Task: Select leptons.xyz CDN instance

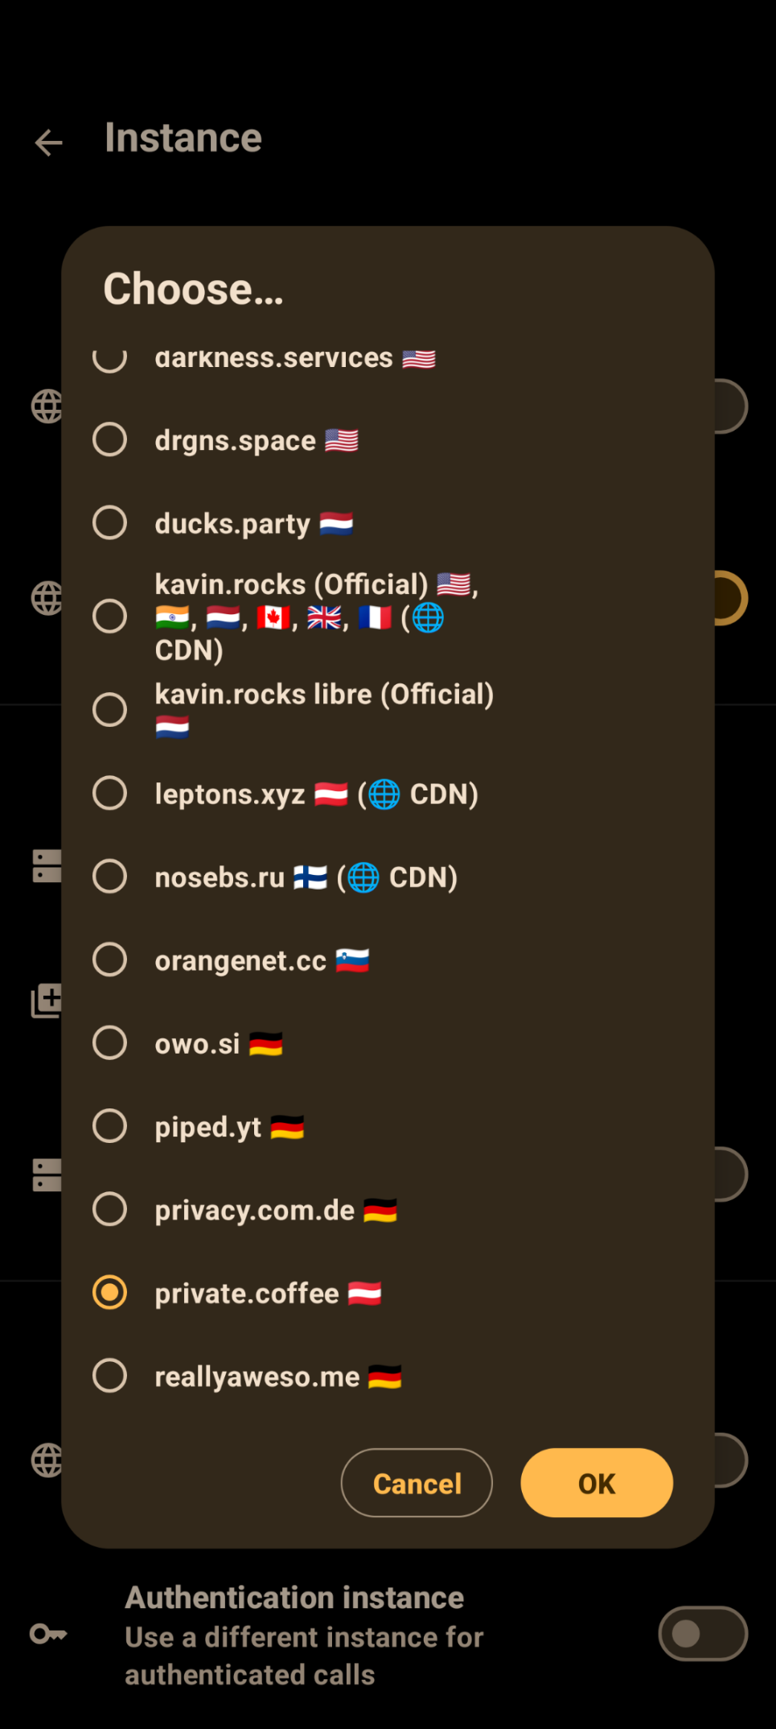Action: click(x=110, y=794)
